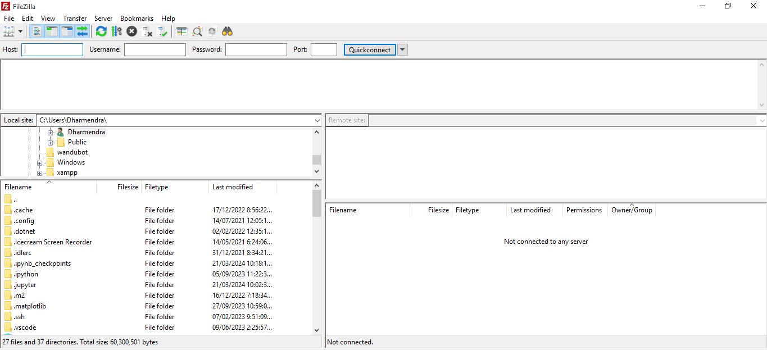Image resolution: width=767 pixels, height=350 pixels.
Task: Select the .m2 folder icon
Action: click(8, 296)
